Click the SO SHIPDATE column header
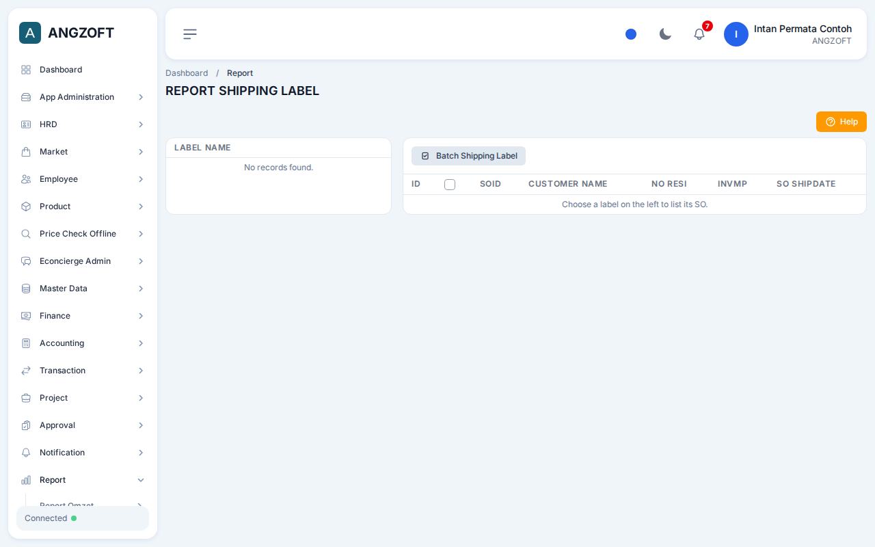The width and height of the screenshot is (875, 547). point(806,184)
